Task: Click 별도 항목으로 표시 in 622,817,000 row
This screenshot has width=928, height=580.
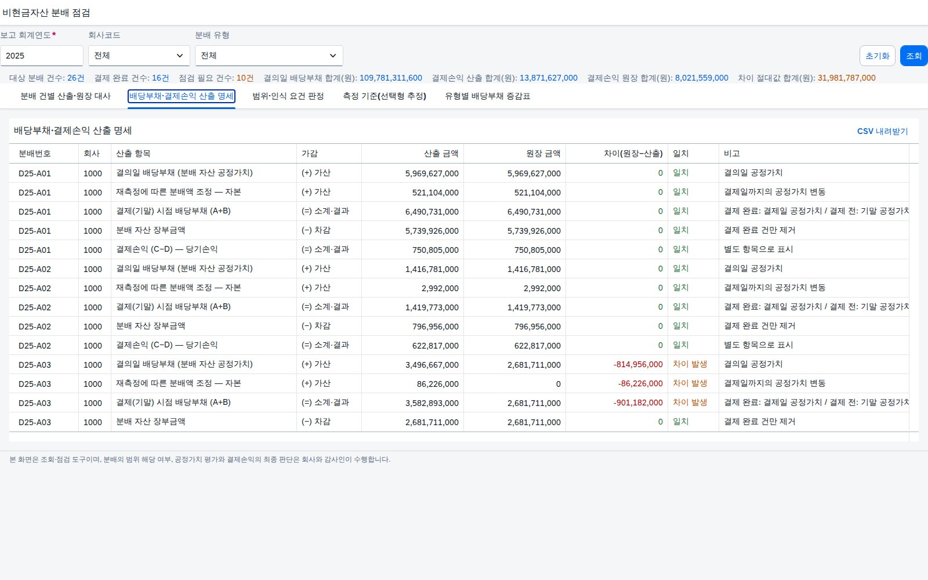Action: pyautogui.click(x=759, y=345)
